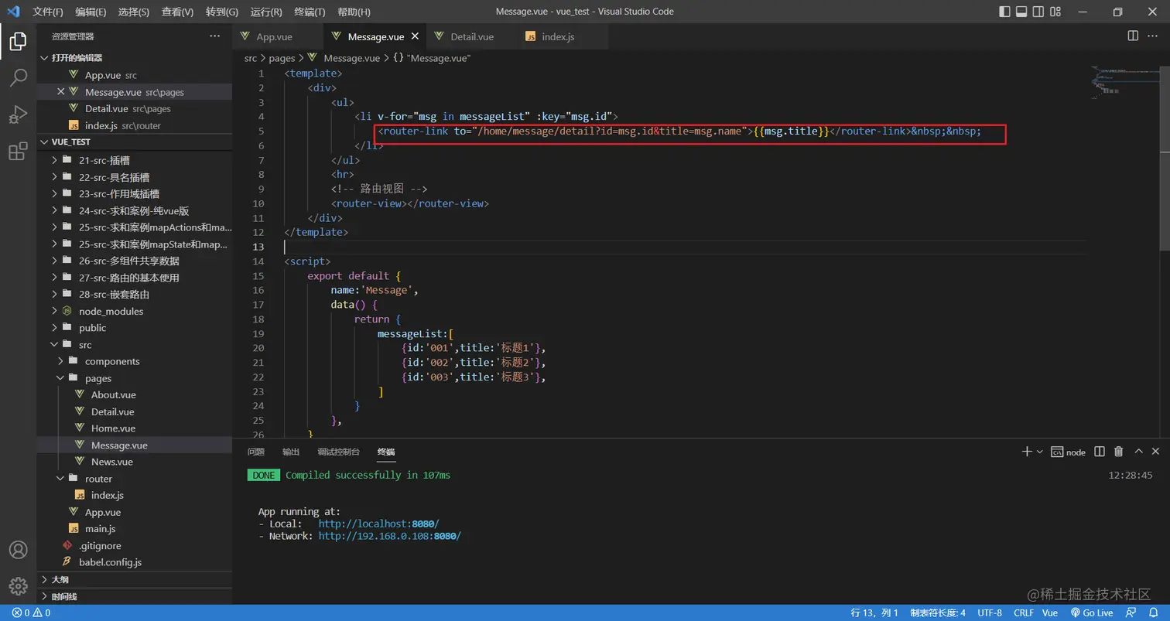Open the Accounts icon in activity bar
1170x621 pixels.
pyautogui.click(x=18, y=550)
